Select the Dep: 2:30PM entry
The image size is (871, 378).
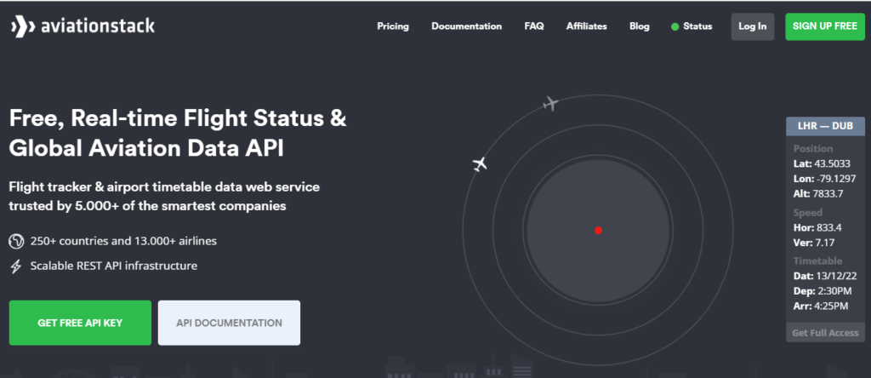point(821,290)
